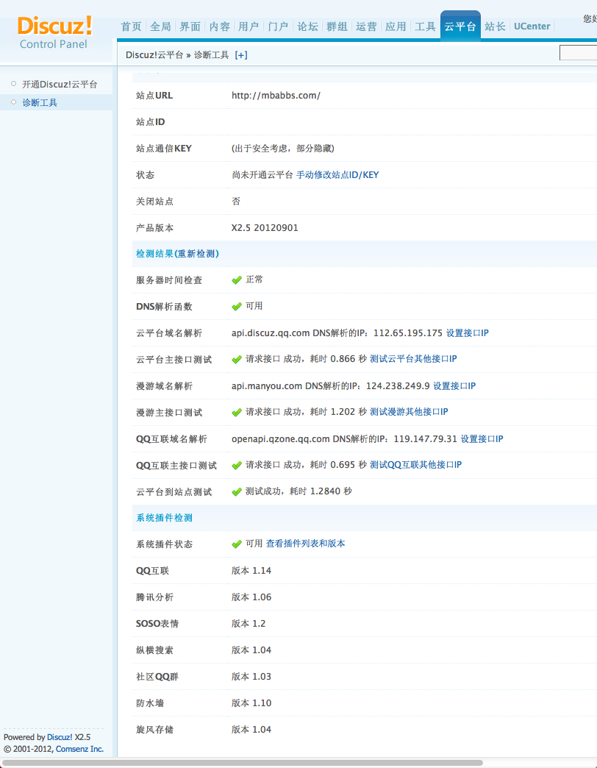Click 尚未开通云平台 status text
The width and height of the screenshot is (597, 768).
point(262,175)
